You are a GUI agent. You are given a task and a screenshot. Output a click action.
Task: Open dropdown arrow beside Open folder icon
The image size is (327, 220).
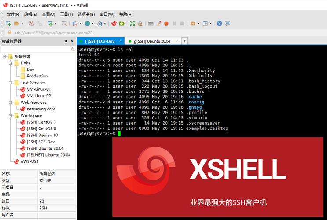22,23
